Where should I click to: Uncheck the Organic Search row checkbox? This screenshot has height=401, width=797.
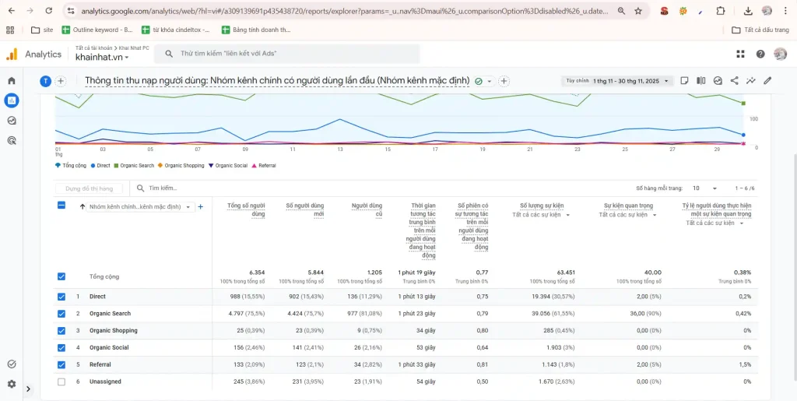(61, 314)
